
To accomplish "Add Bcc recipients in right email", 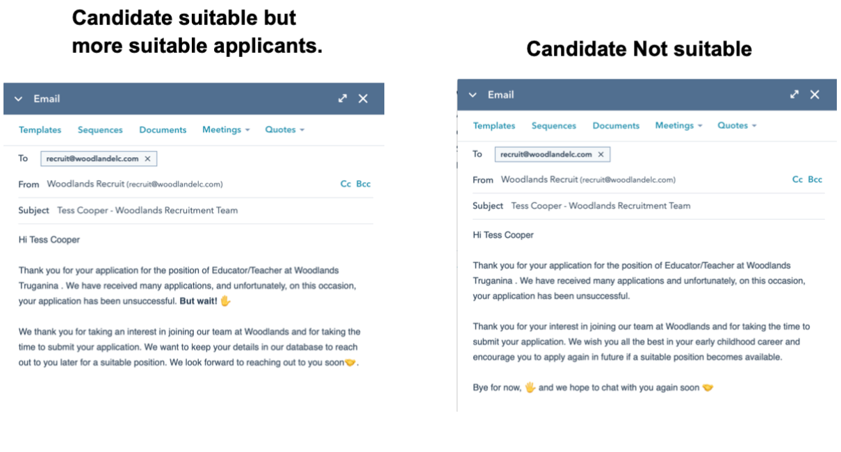I will click(x=815, y=179).
